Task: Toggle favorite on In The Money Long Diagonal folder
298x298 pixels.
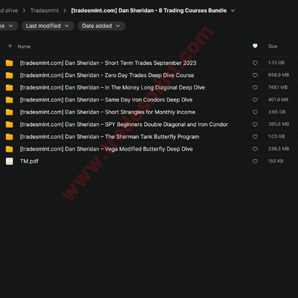Action: [255, 88]
